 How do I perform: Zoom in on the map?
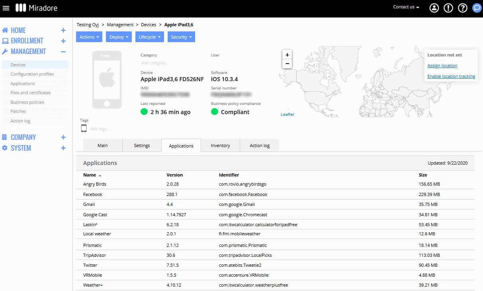coord(287,54)
